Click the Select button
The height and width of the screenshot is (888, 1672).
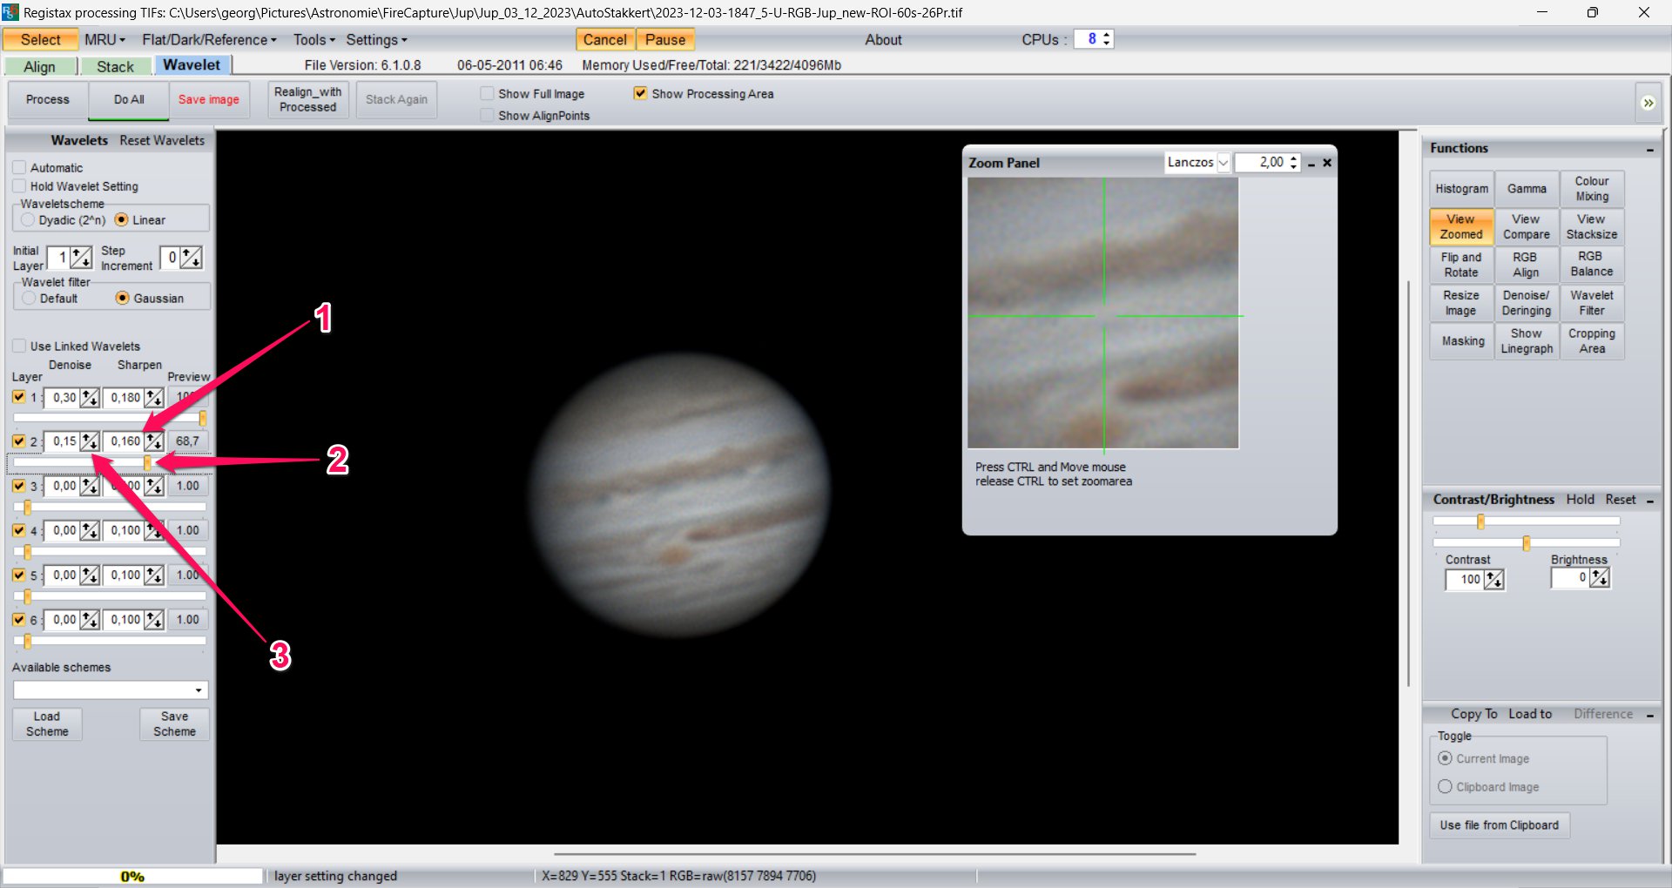point(40,40)
